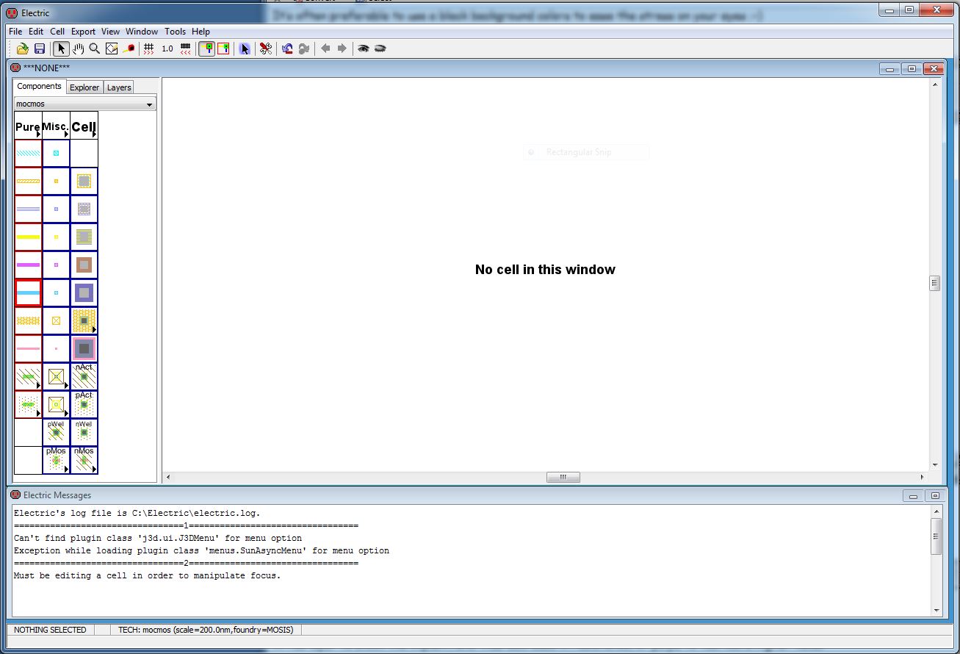960x654 pixels.
Task: Switch to the Components tab
Action: [40, 87]
